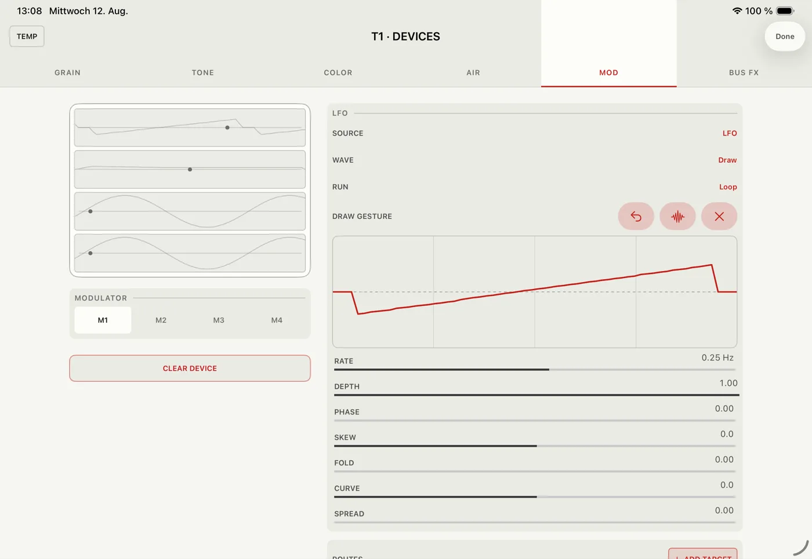812x559 pixels.
Task: Tap the Done button
Action: coord(785,36)
